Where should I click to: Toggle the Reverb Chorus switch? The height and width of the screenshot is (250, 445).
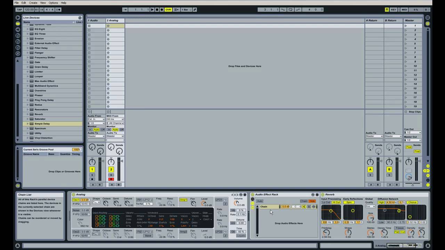coord(412,202)
